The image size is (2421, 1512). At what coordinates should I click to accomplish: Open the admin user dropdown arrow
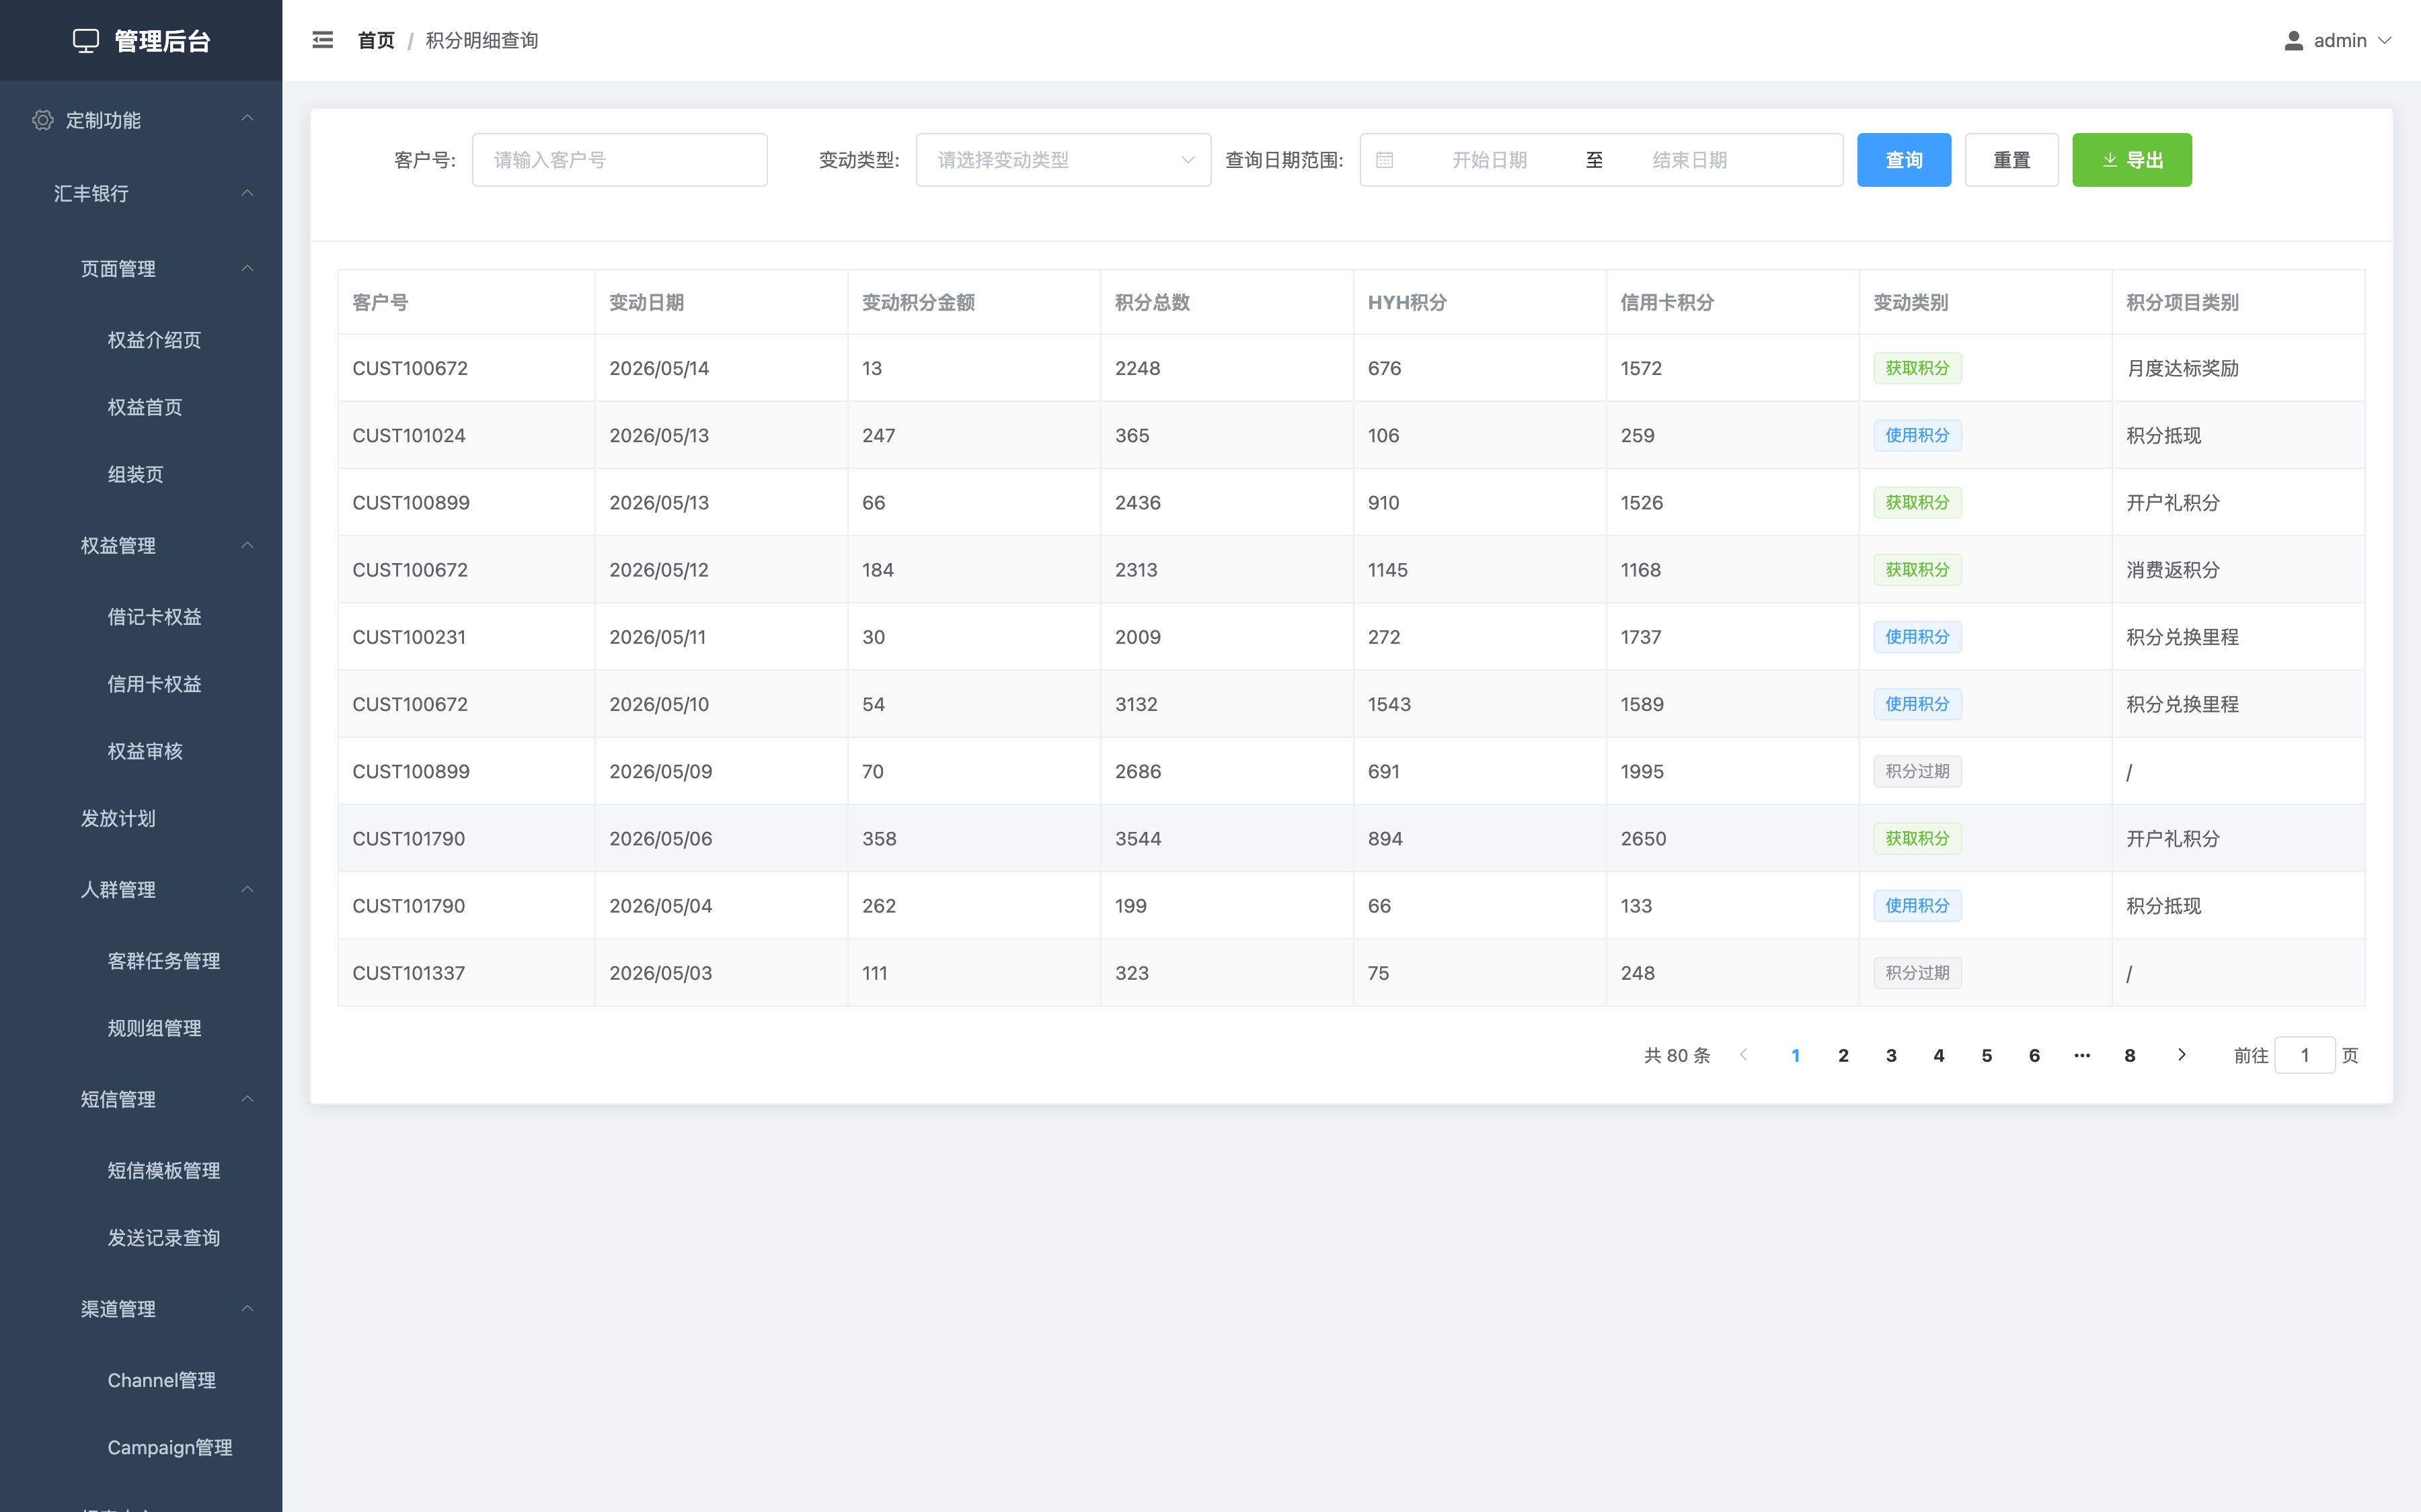click(x=2385, y=41)
